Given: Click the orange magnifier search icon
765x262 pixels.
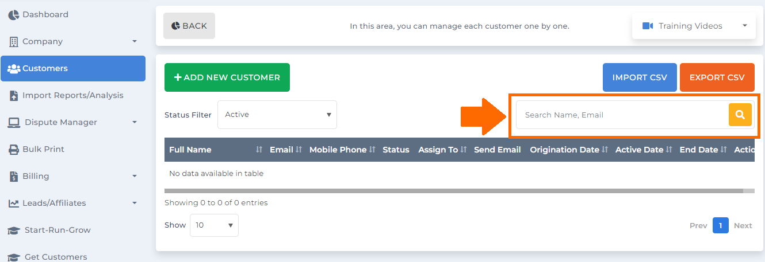Looking at the screenshot, I should (740, 115).
